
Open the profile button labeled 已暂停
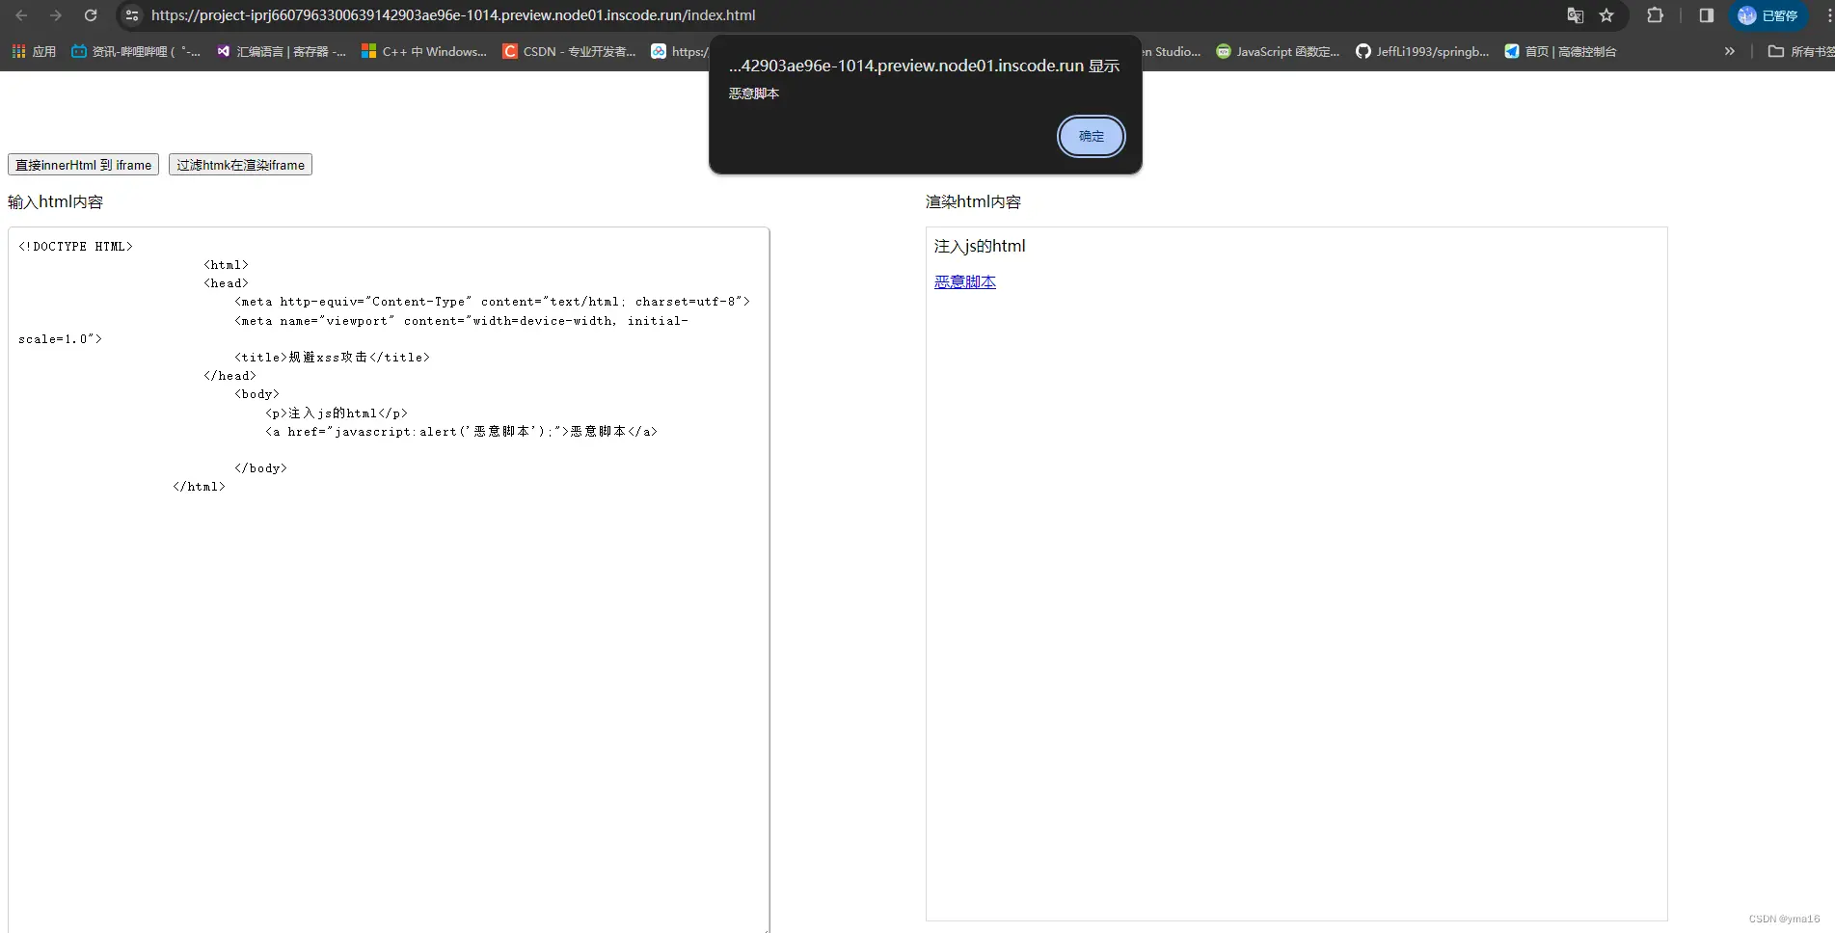tap(1768, 15)
